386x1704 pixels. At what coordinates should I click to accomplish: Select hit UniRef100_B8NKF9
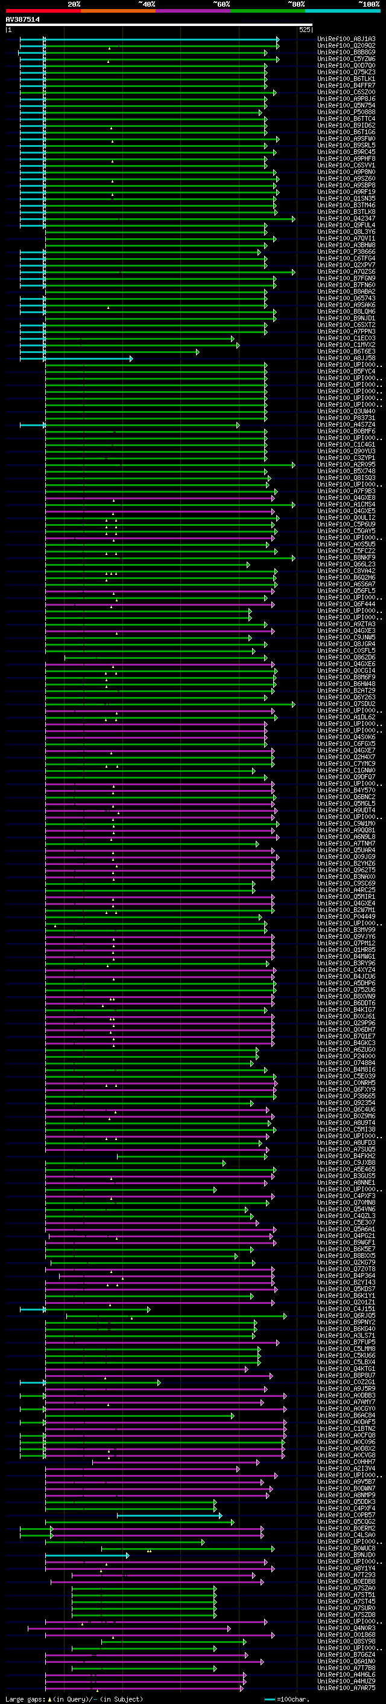346,558
